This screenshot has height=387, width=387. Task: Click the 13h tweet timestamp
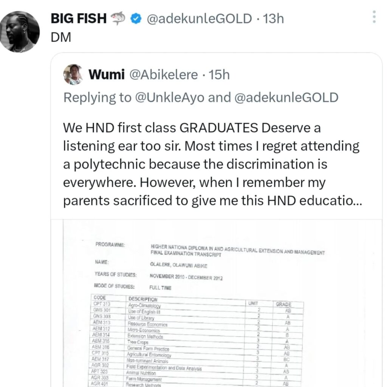(x=273, y=19)
